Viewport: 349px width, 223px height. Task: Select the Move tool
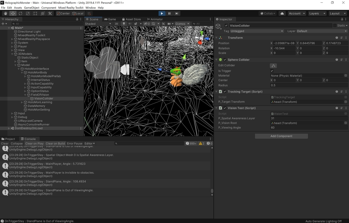(x=13, y=13)
